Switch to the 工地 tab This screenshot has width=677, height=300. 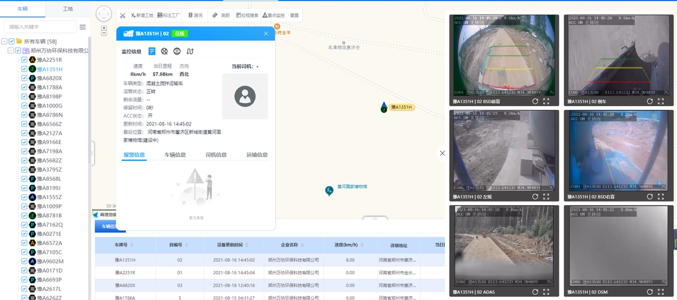pyautogui.click(x=68, y=9)
